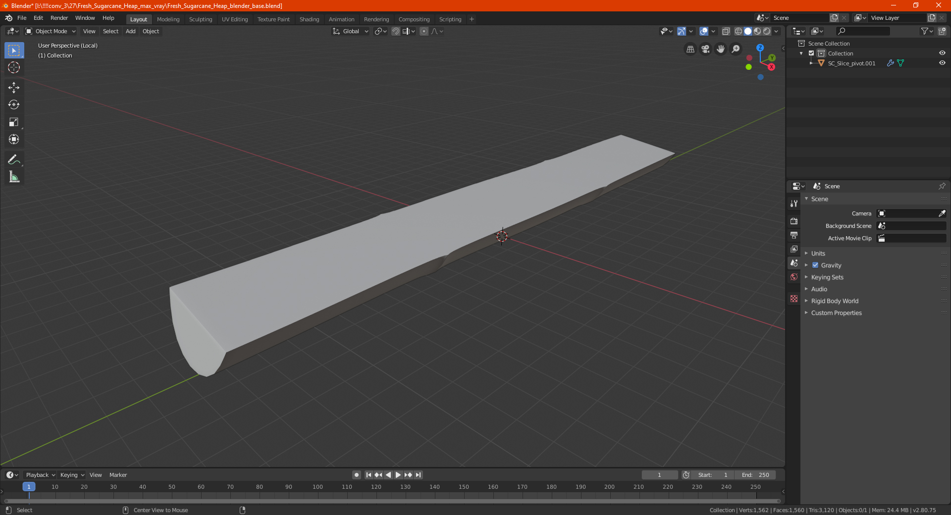The image size is (951, 515).
Task: Click the zoom magnifier icon in viewport
Action: [x=736, y=49]
